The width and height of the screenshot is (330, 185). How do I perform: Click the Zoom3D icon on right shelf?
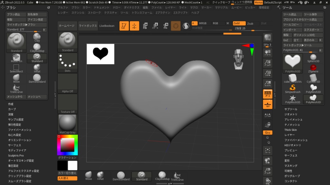(267, 171)
